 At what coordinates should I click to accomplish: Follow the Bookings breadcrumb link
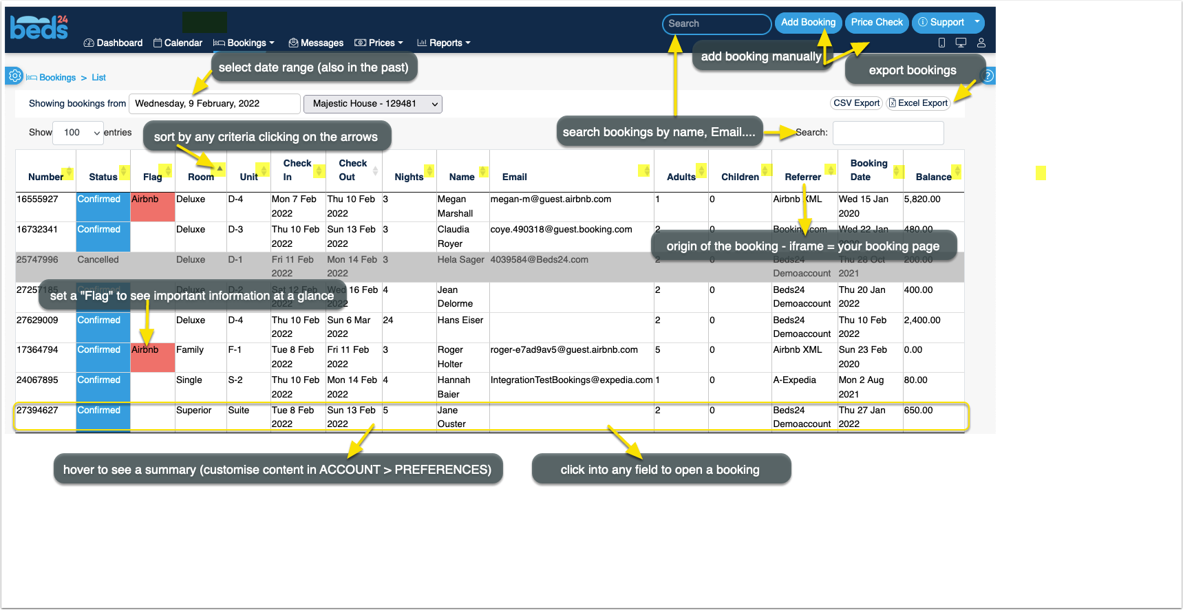click(x=58, y=78)
